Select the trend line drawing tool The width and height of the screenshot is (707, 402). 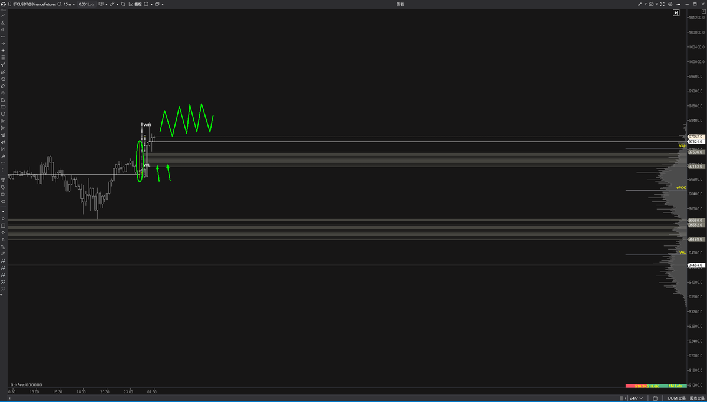(x=3, y=15)
